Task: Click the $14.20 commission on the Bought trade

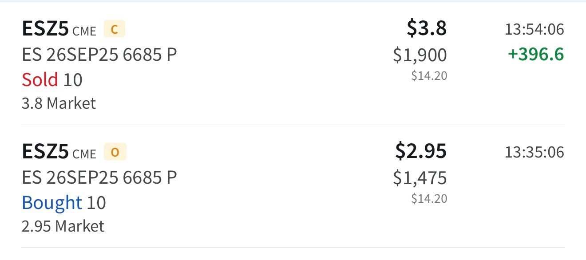Action: 429,198
